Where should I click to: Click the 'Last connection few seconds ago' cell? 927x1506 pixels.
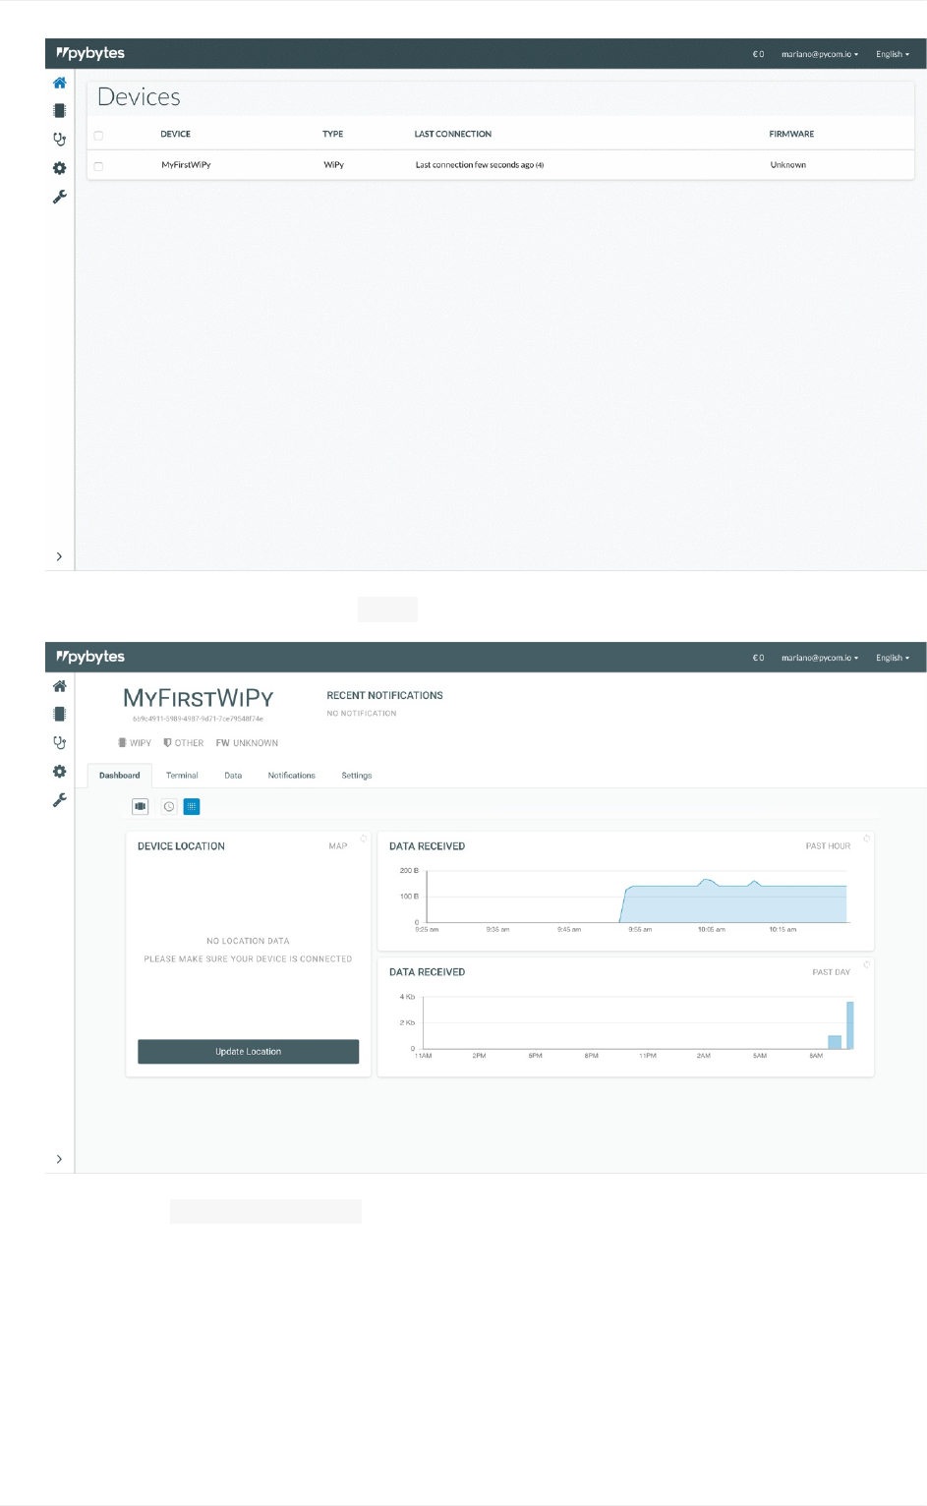[480, 165]
